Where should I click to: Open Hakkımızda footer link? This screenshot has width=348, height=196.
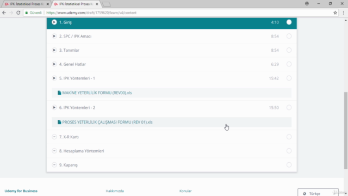115,191
